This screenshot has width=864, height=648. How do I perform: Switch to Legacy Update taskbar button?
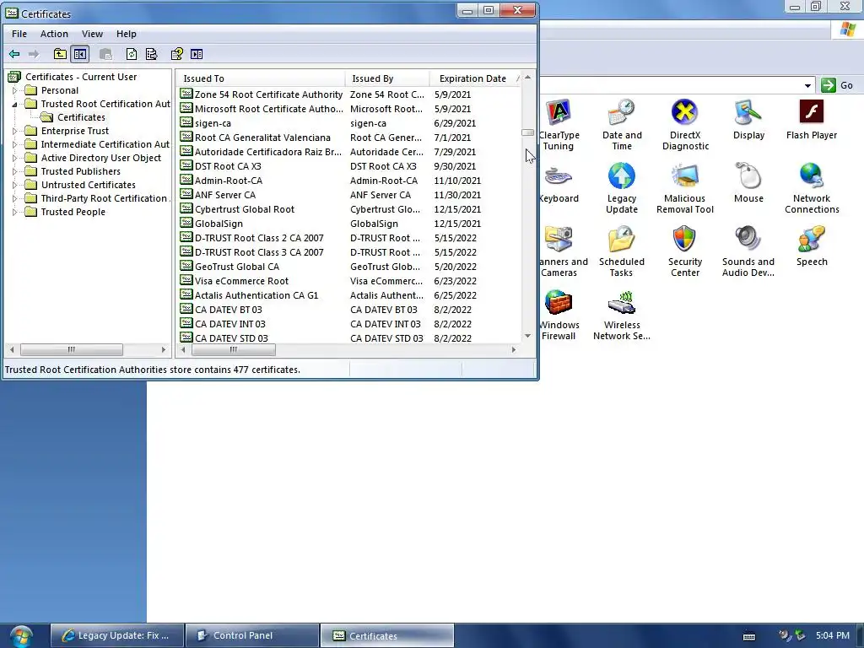click(116, 635)
